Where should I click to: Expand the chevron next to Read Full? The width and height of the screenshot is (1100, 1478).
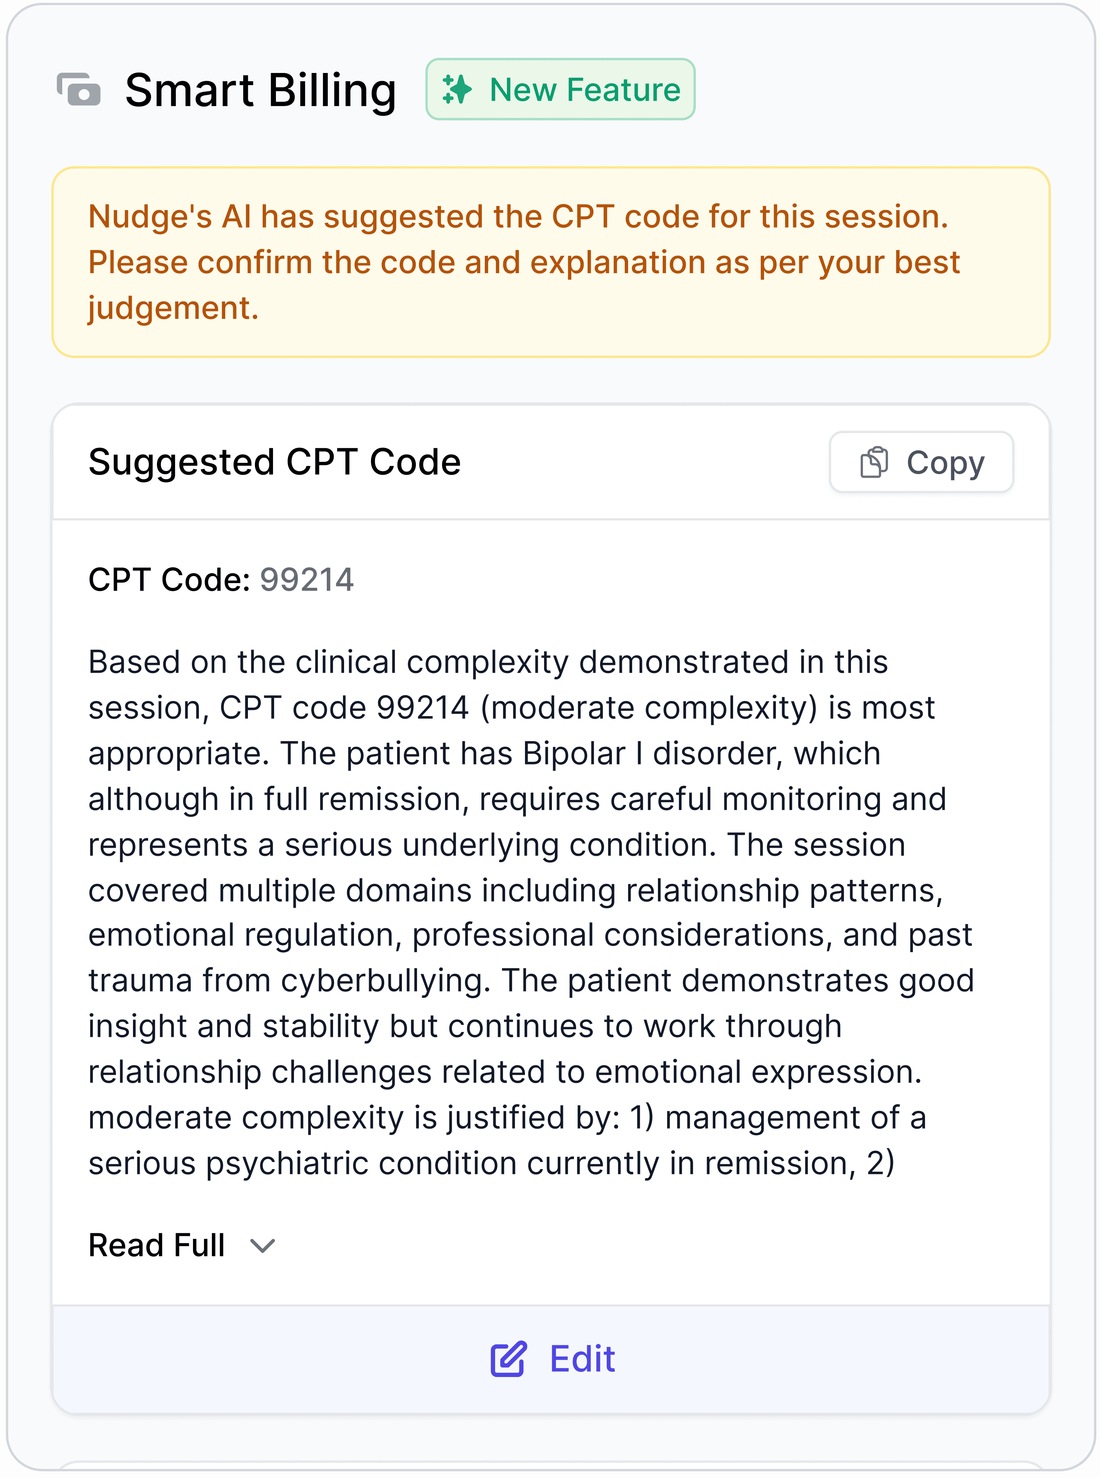(x=262, y=1245)
